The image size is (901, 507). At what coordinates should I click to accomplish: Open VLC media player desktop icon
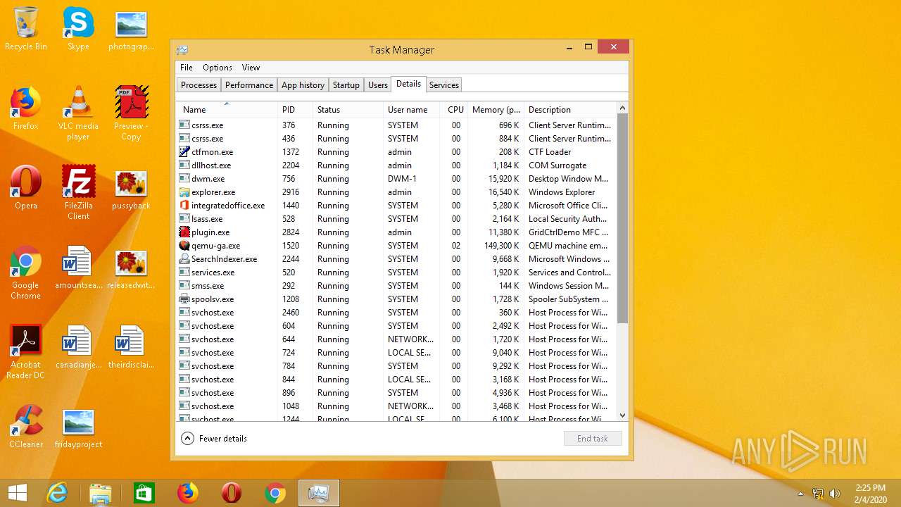(x=78, y=113)
